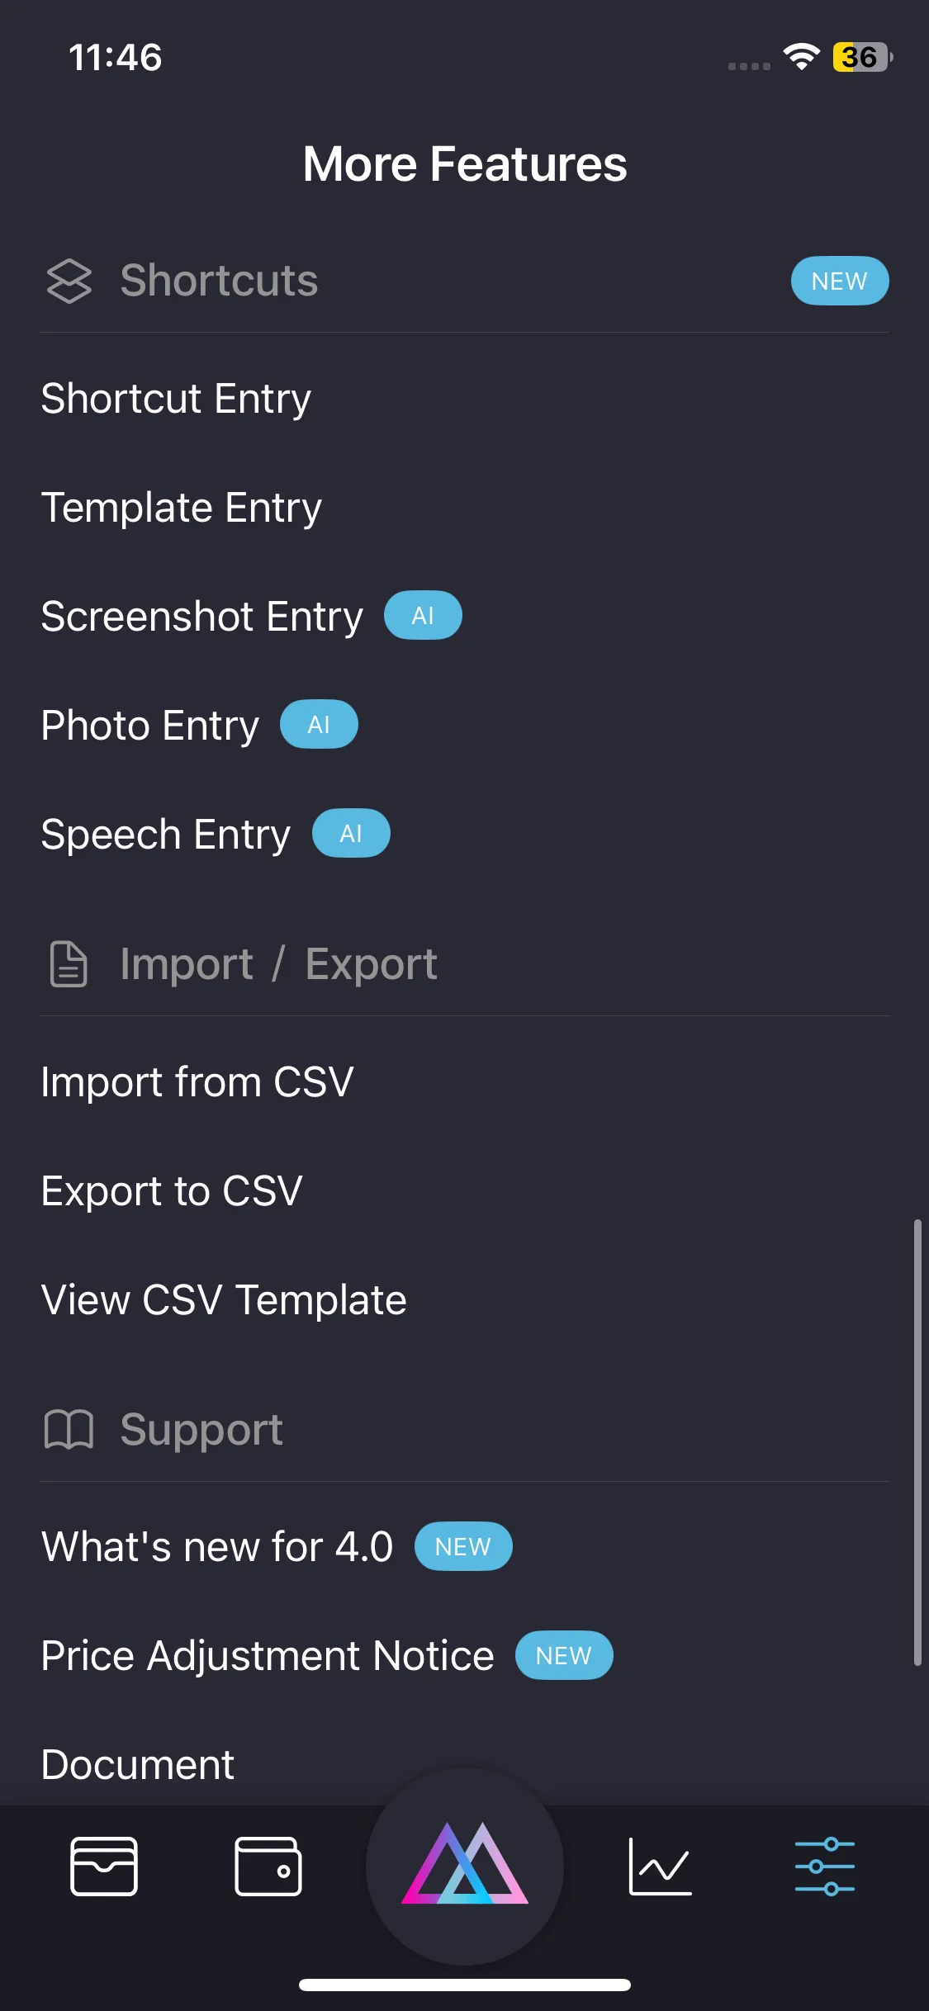
Task: Tap the Import / Export document icon
Action: coord(69,964)
